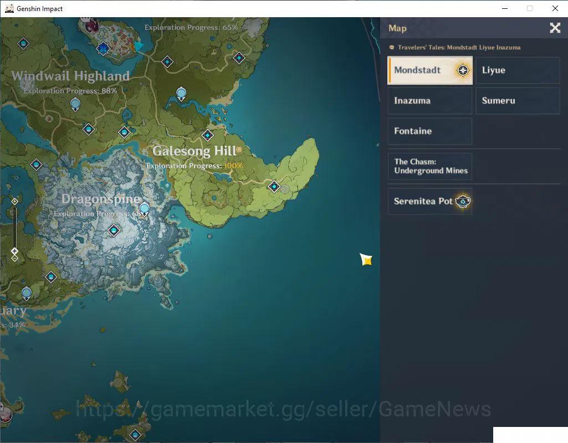Image resolution: width=568 pixels, height=443 pixels.
Task: Select waypoint at Dragonspine mountain center
Action: coord(114,230)
